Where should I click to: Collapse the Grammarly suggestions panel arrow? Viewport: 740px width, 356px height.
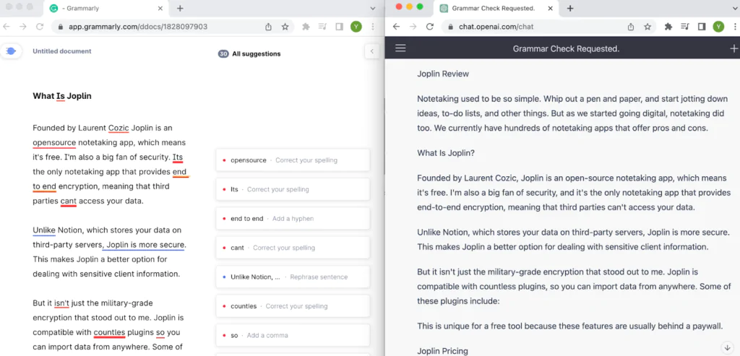[372, 51]
